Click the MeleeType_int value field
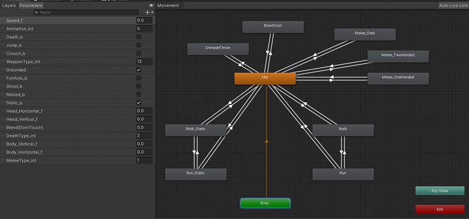The width and height of the screenshot is (469, 219). pos(144,160)
